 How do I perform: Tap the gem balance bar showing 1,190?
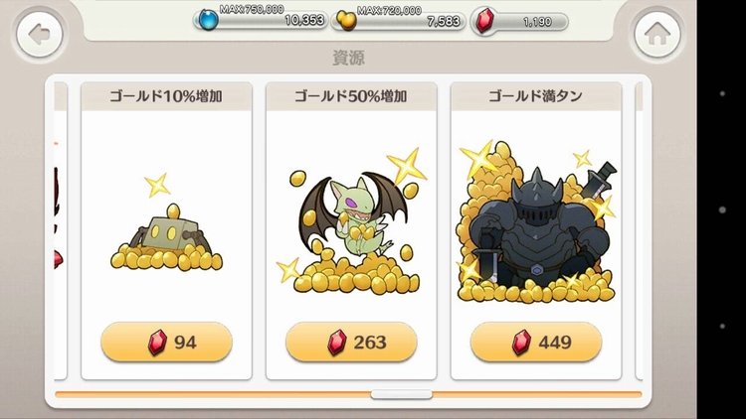(519, 22)
